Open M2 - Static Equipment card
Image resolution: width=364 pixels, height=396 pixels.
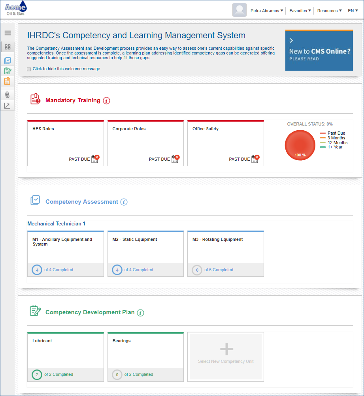pyautogui.click(x=145, y=253)
